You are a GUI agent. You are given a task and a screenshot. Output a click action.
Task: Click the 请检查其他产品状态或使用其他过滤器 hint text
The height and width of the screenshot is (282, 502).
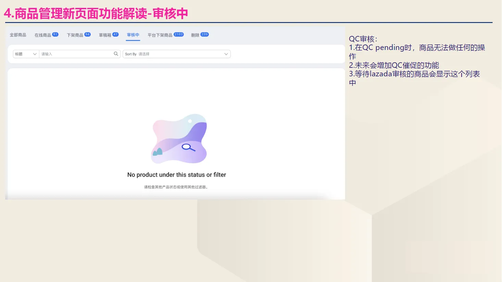pos(176,187)
